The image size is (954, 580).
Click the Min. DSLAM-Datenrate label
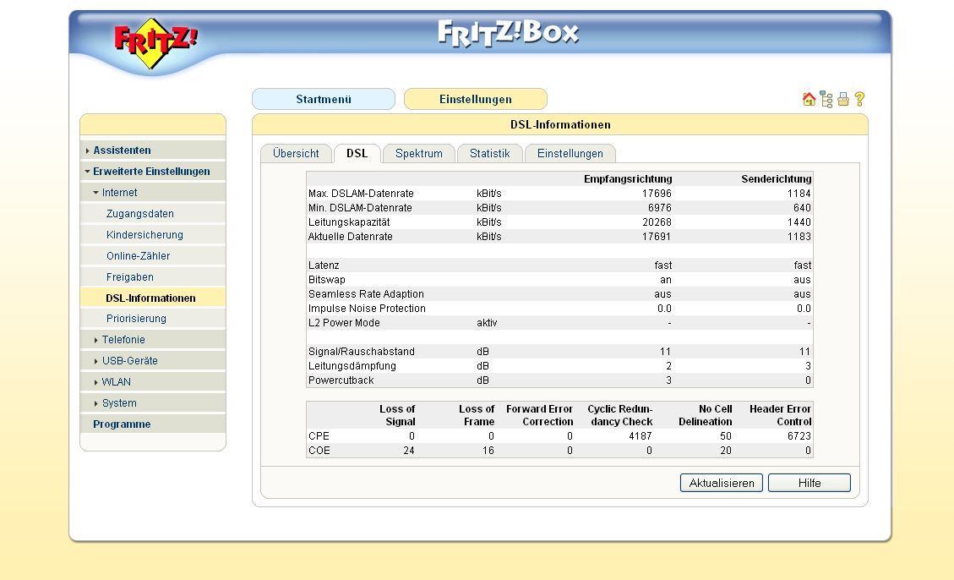point(360,208)
